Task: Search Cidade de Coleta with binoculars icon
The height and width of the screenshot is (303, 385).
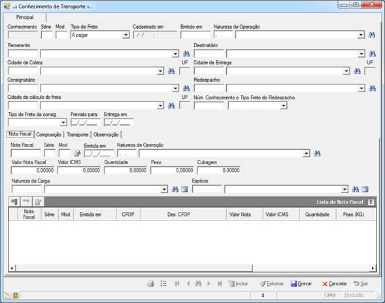Action: (171, 71)
